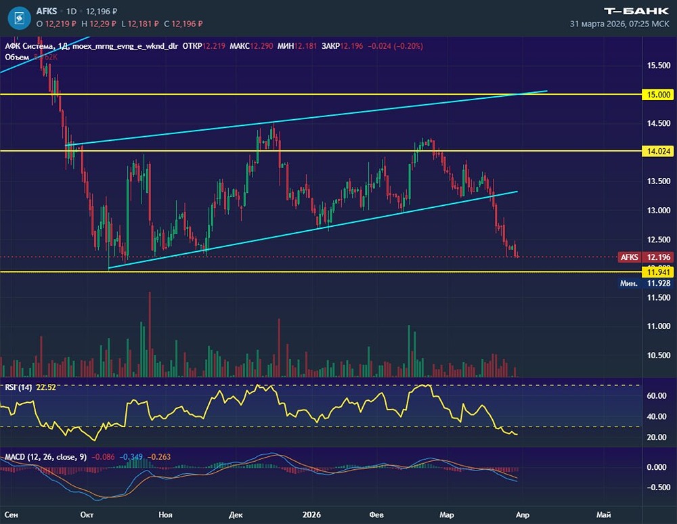677x524 pixels.
Task: Click the -0.500 level on MACD scale
Action: (658, 488)
